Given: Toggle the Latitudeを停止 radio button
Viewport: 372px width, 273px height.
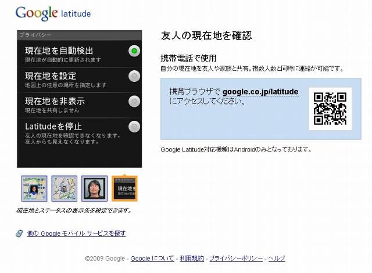Looking at the screenshot, I should [x=134, y=127].
